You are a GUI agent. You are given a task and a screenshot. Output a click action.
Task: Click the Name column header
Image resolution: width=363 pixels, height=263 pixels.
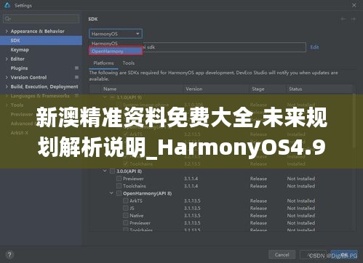click(110, 89)
